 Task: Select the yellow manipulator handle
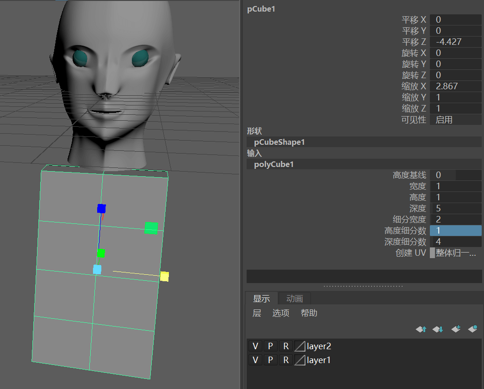(x=165, y=277)
